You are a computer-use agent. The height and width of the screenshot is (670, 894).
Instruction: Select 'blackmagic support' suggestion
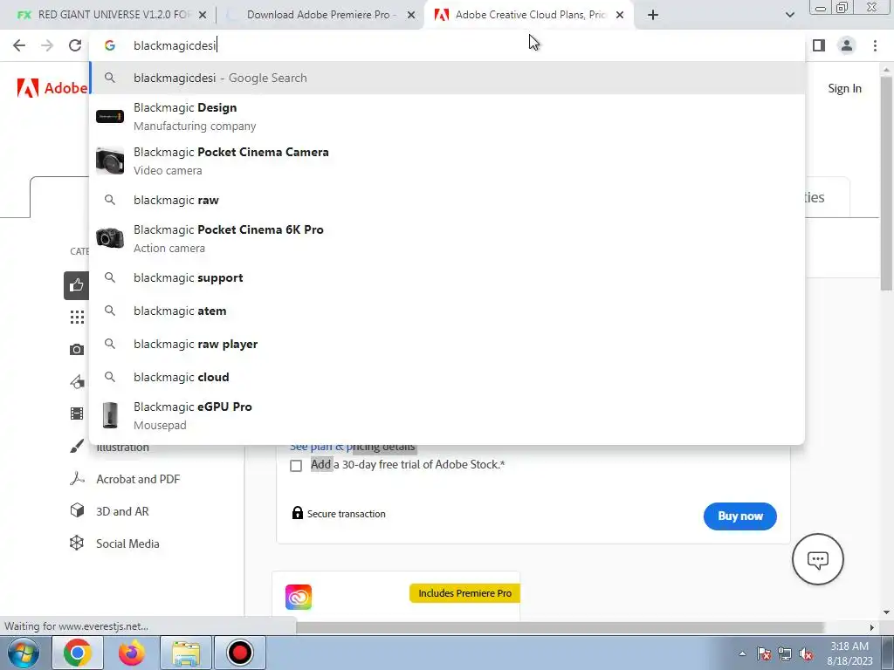point(447,277)
